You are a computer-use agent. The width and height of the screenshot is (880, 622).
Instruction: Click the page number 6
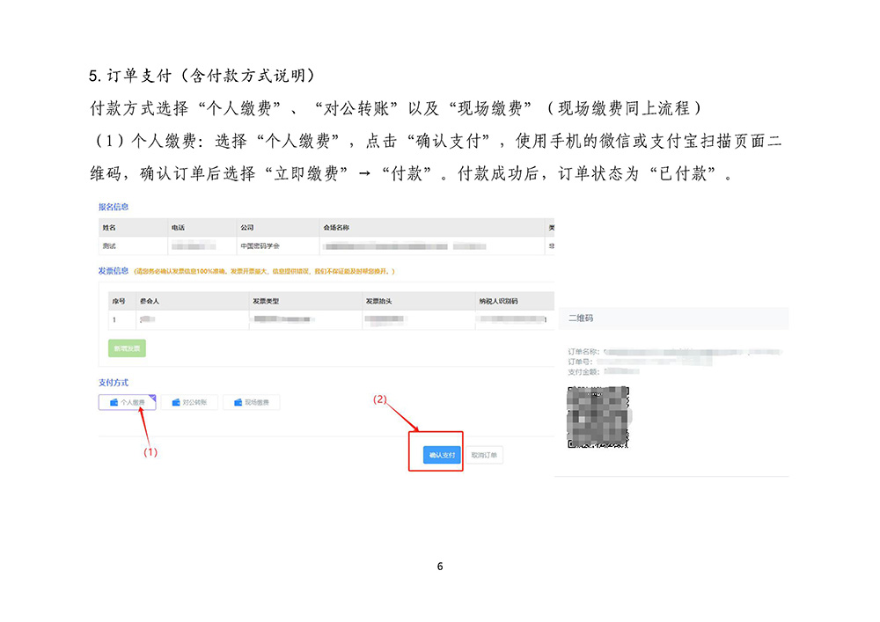tap(440, 567)
